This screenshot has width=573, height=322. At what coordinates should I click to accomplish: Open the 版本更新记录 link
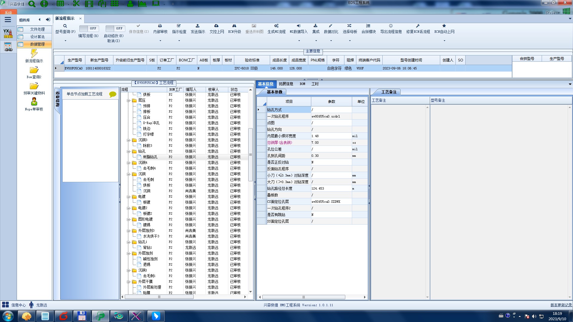(561, 305)
